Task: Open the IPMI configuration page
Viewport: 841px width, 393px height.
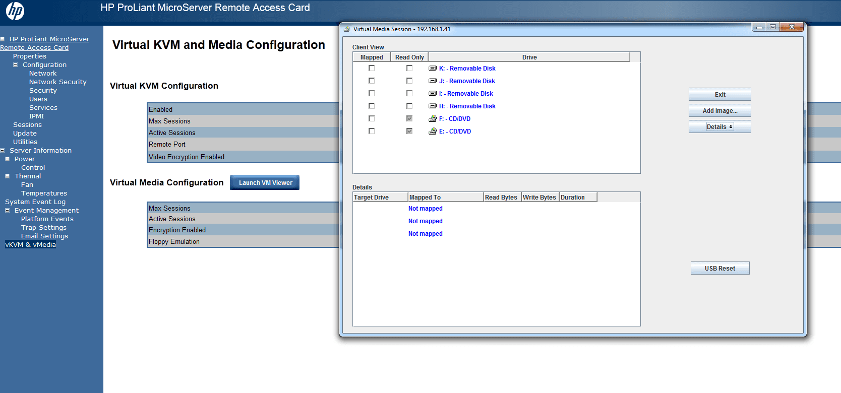Action: click(36, 116)
